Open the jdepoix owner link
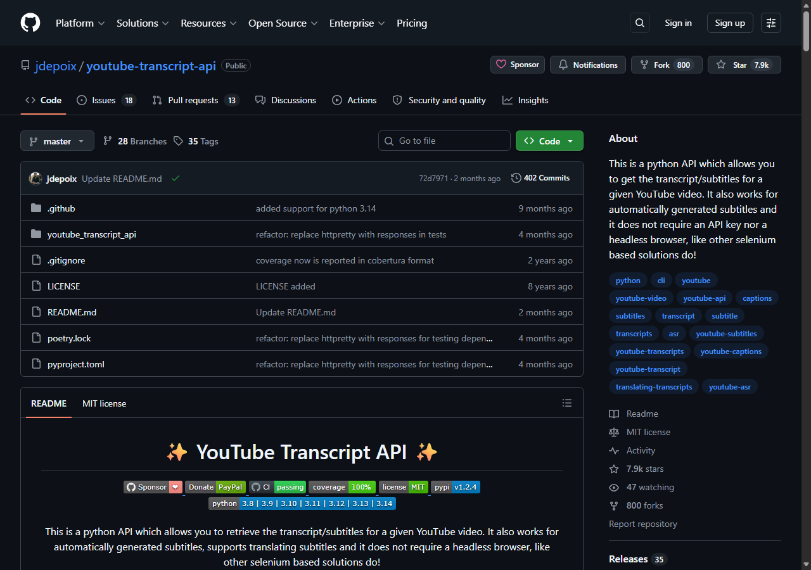Image resolution: width=811 pixels, height=570 pixels. tap(56, 65)
